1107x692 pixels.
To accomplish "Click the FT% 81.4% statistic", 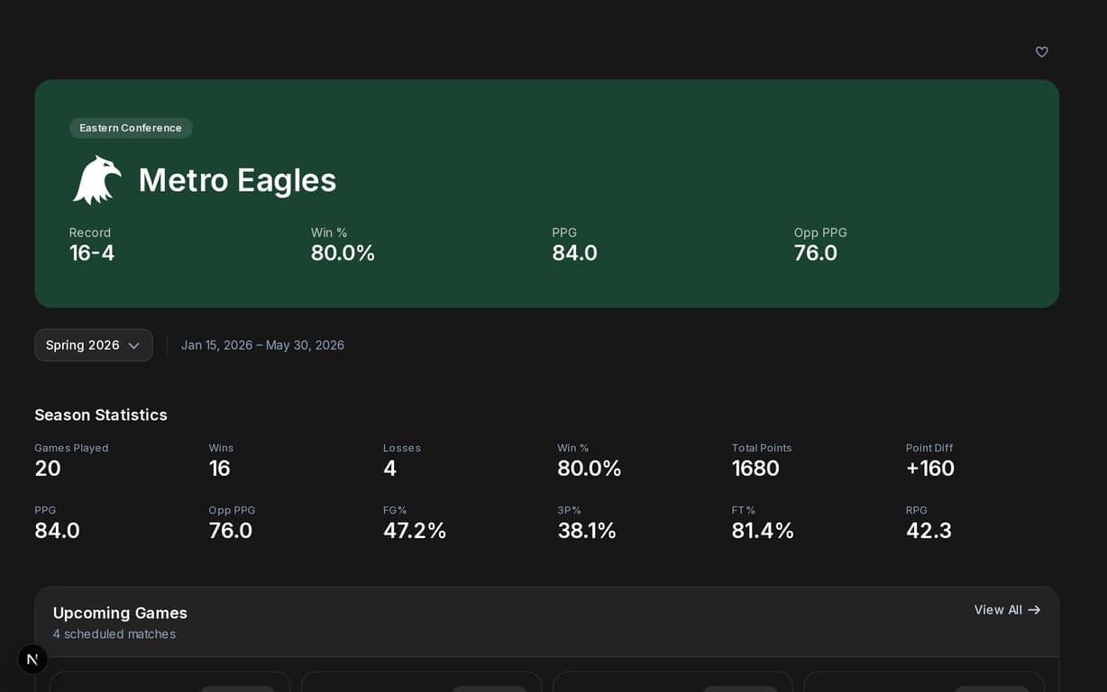I will (763, 531).
